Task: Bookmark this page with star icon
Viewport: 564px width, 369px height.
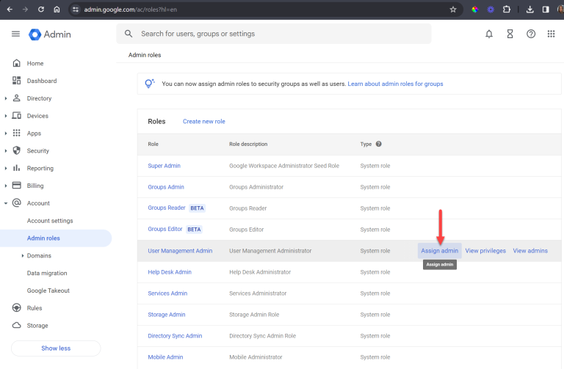Action: point(453,10)
